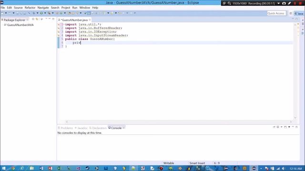Viewport: 305px width, 171px height.
Task: Click the Debug bug icon in toolbar
Action: tap(34, 13)
